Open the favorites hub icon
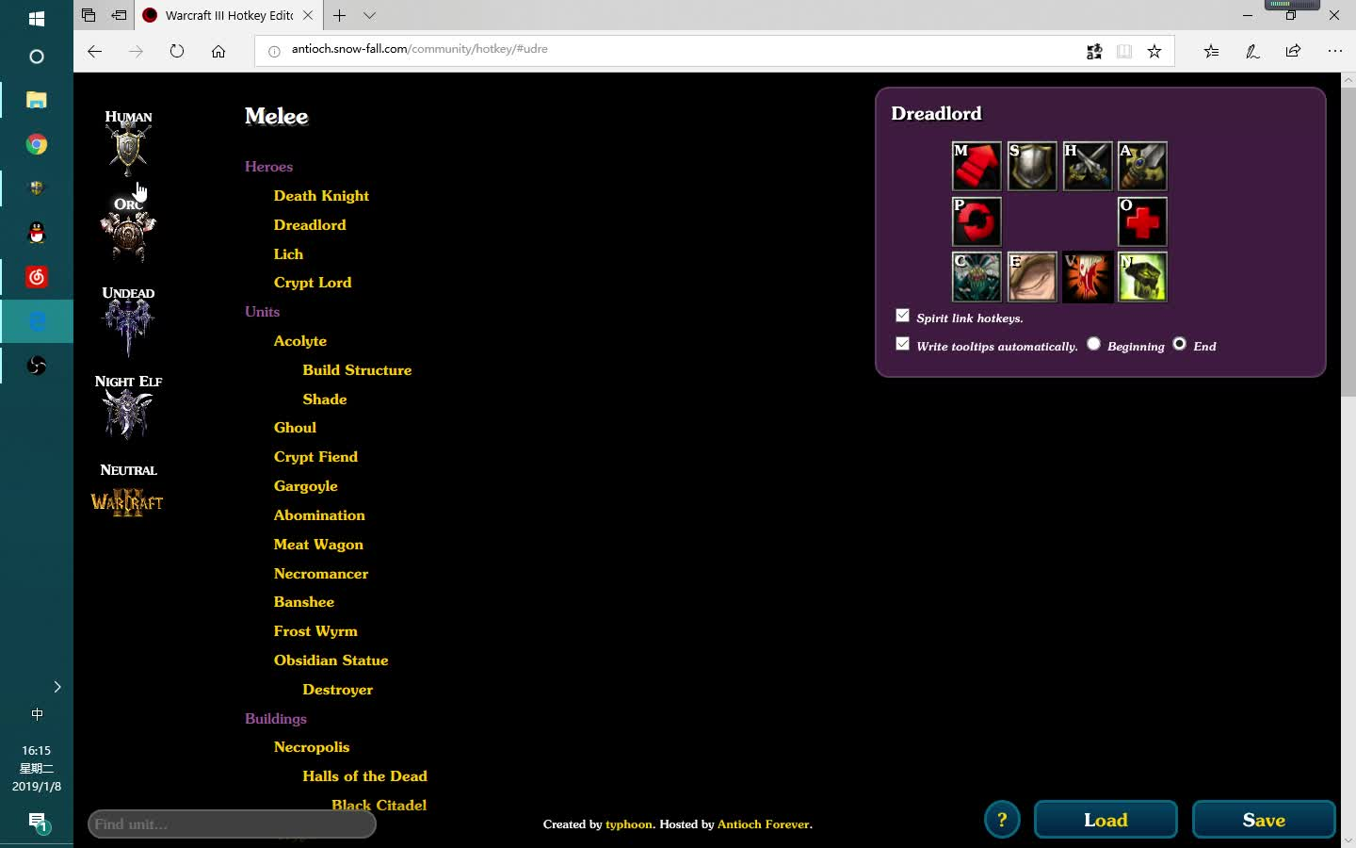The height and width of the screenshot is (848, 1356). click(x=1211, y=51)
